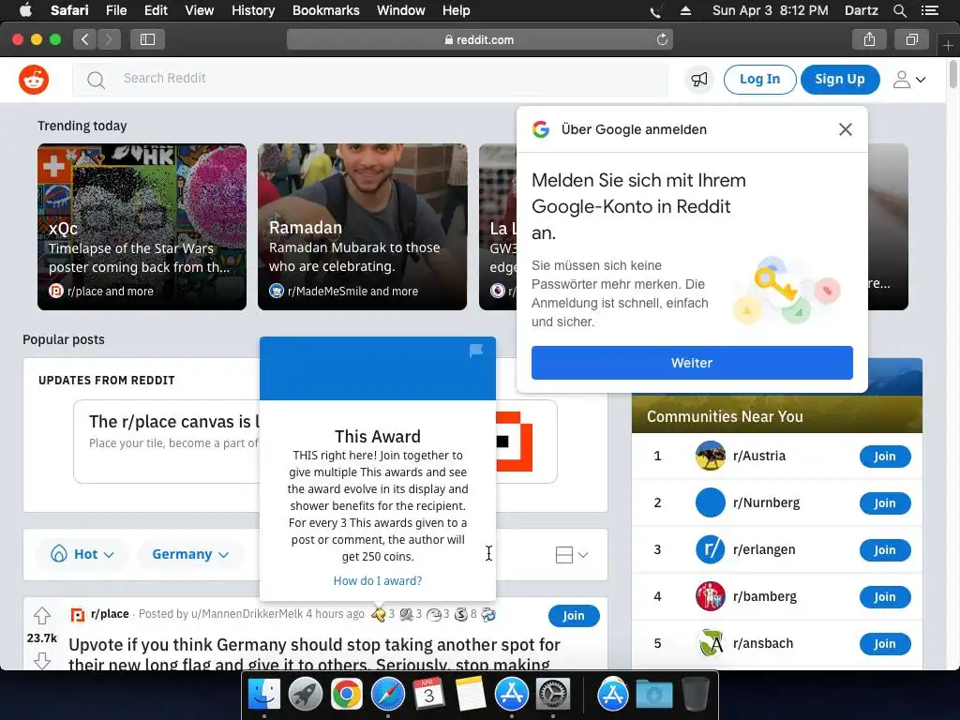
Task: Click the Reddit logo icon
Action: click(x=34, y=80)
